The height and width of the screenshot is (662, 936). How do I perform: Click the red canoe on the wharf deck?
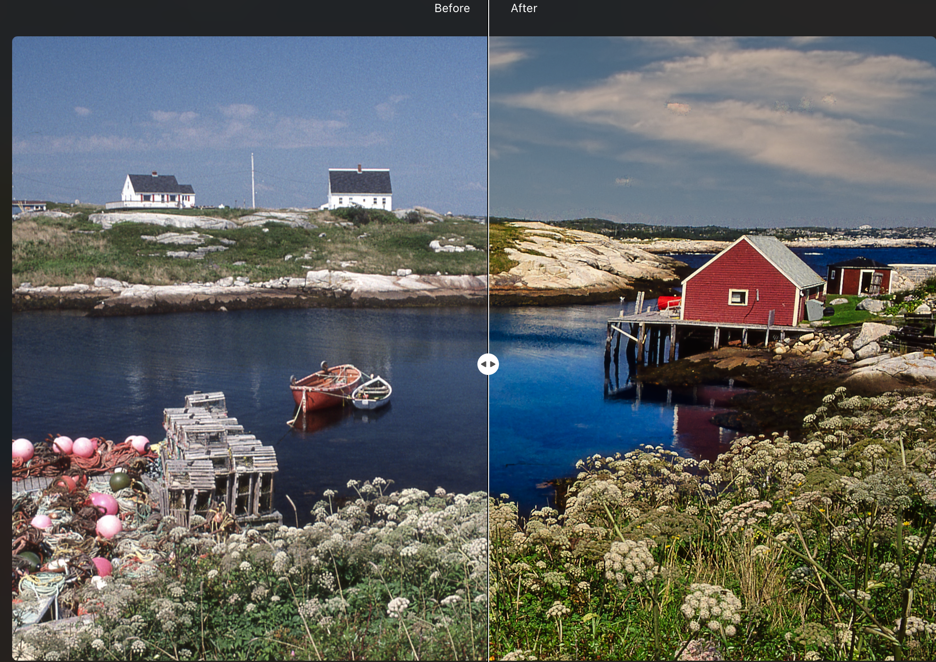pyautogui.click(x=669, y=302)
